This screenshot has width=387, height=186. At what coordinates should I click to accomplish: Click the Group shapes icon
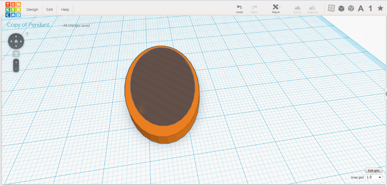[x=297, y=9]
